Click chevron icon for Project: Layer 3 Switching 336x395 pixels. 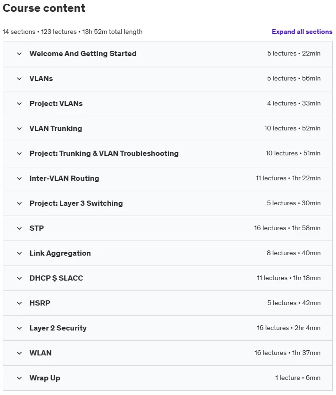19,203
